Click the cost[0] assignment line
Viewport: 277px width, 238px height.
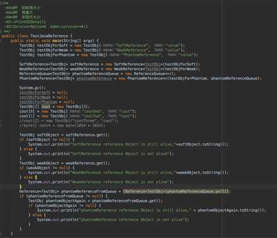tap(77, 111)
